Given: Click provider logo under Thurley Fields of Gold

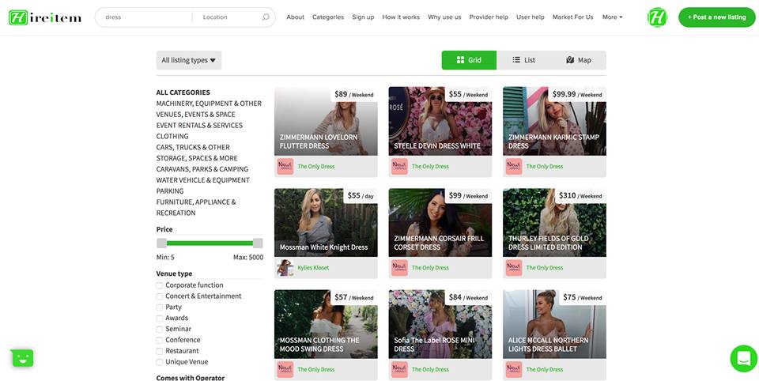Looking at the screenshot, I should 514,268.
